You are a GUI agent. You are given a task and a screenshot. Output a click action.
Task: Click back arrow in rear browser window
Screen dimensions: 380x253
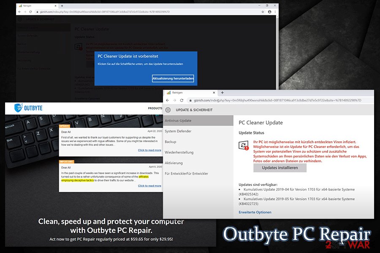(19, 12)
